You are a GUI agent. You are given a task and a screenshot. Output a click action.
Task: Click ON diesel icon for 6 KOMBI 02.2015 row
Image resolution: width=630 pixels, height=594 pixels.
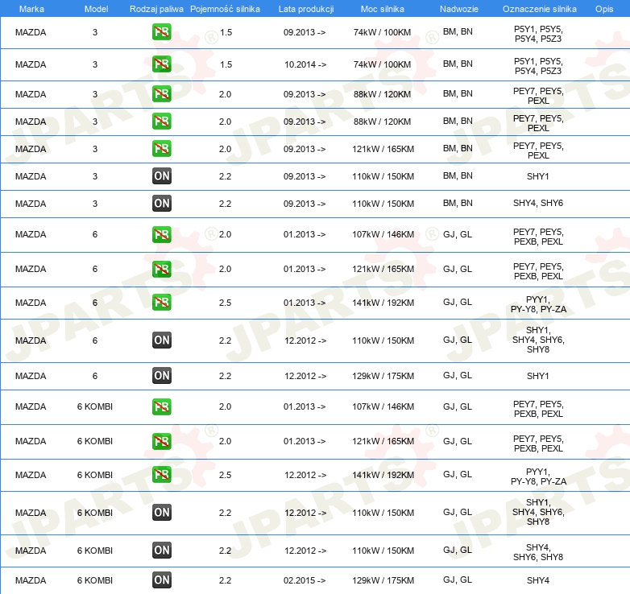161,580
